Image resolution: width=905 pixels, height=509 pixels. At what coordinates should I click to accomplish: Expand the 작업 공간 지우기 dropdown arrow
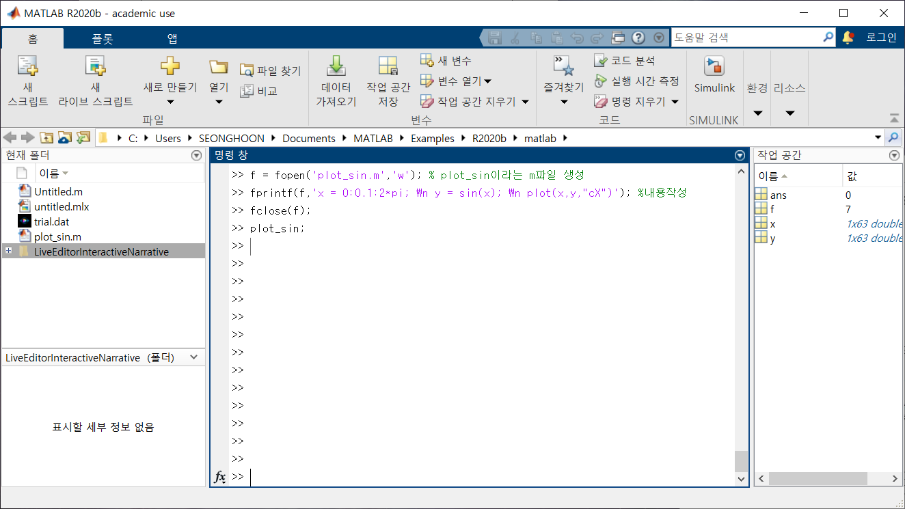click(525, 102)
